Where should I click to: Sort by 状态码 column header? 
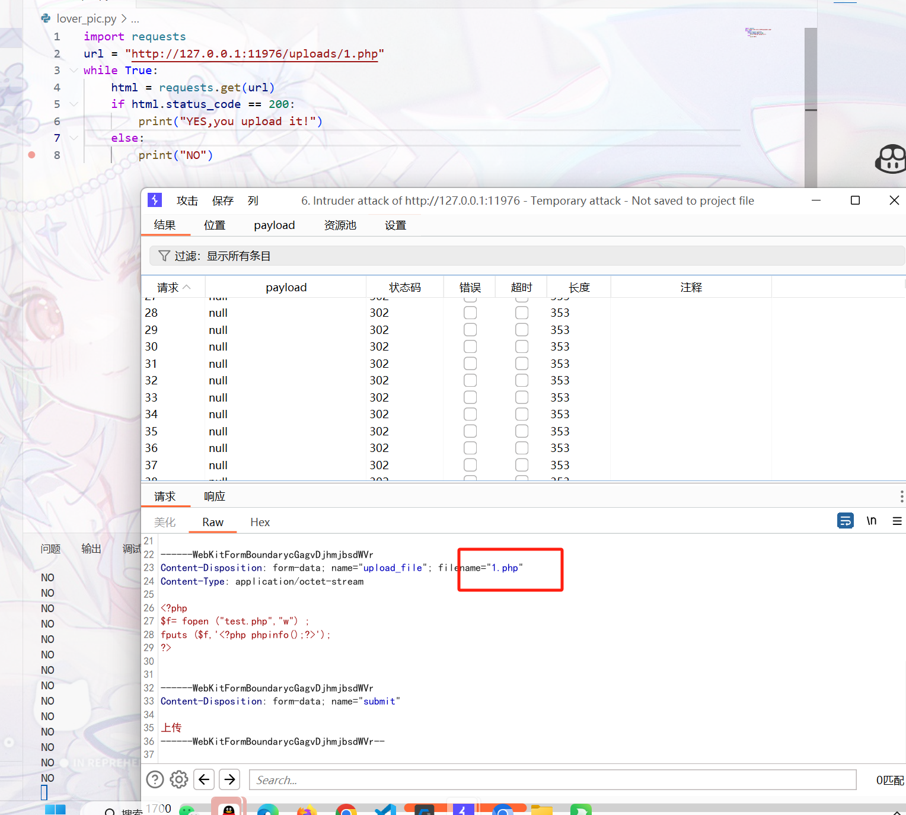[405, 287]
